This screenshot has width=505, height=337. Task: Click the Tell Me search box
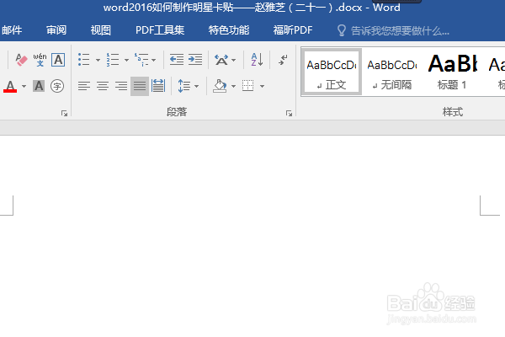click(x=400, y=31)
